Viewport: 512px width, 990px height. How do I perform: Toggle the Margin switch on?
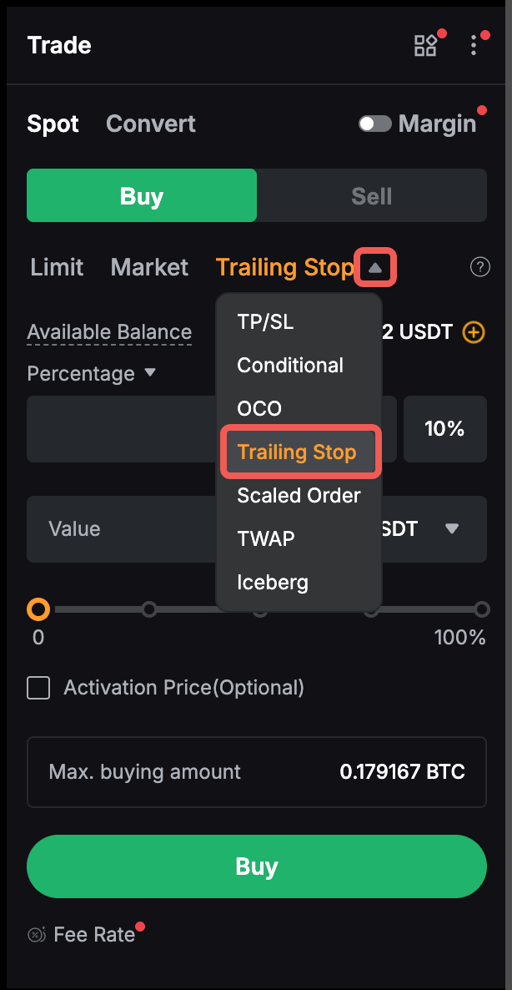tap(375, 124)
